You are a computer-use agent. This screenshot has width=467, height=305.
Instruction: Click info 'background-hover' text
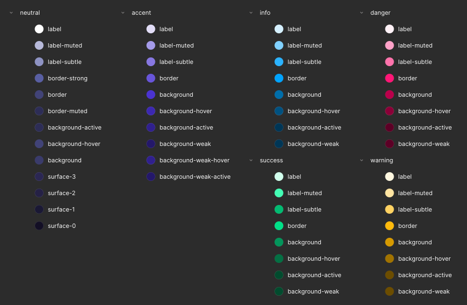click(x=314, y=111)
